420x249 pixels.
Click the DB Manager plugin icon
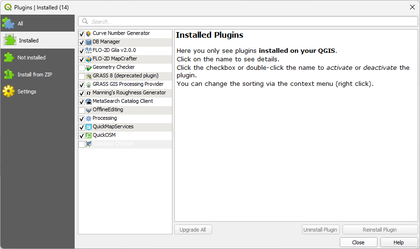(x=88, y=42)
